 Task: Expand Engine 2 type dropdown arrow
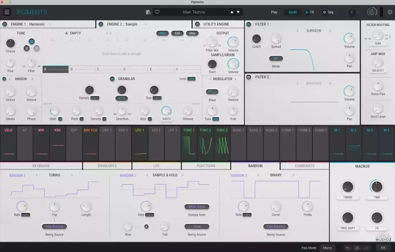[x=146, y=24]
